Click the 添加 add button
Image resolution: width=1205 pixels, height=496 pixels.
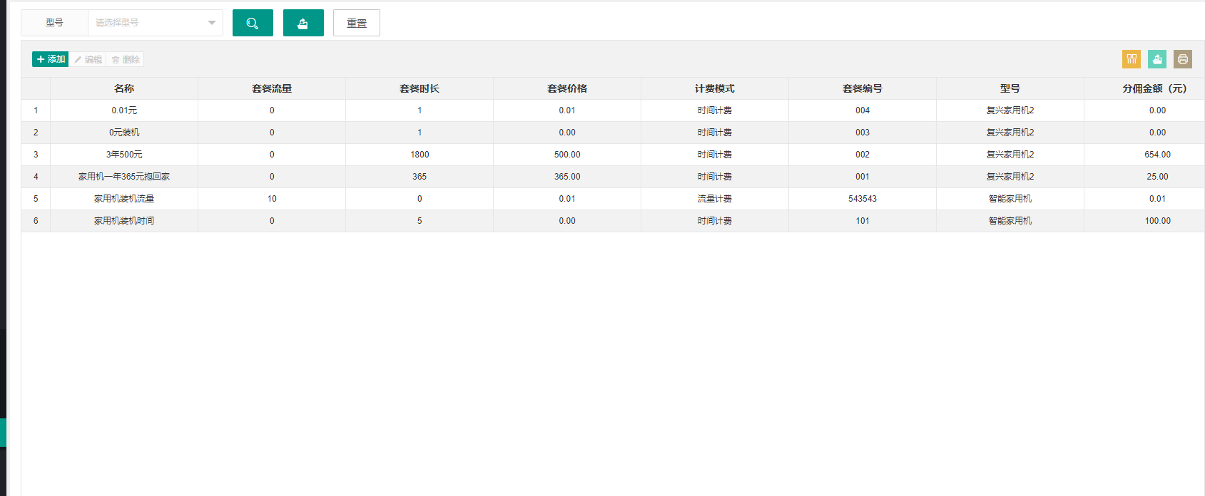[51, 59]
